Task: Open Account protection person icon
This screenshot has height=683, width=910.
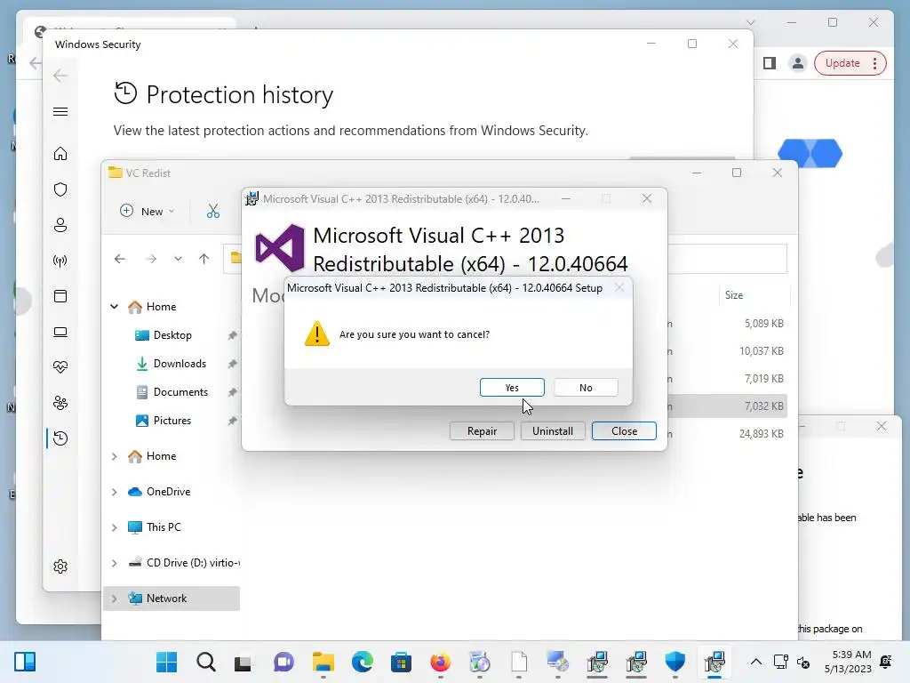Action: 60,225
